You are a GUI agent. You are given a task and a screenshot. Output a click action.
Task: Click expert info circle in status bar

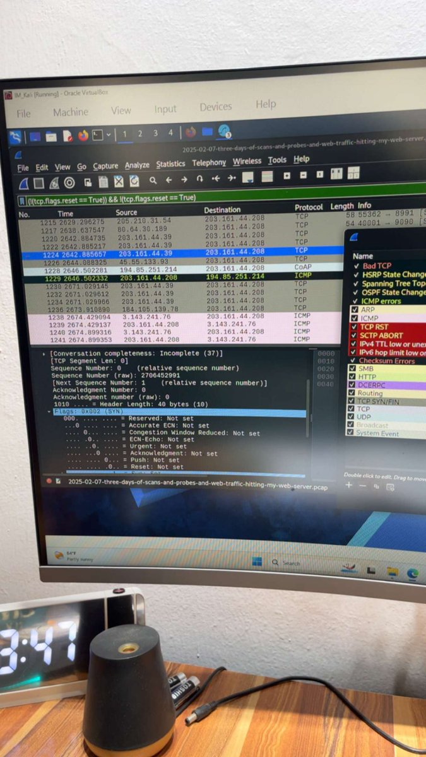coord(49,481)
